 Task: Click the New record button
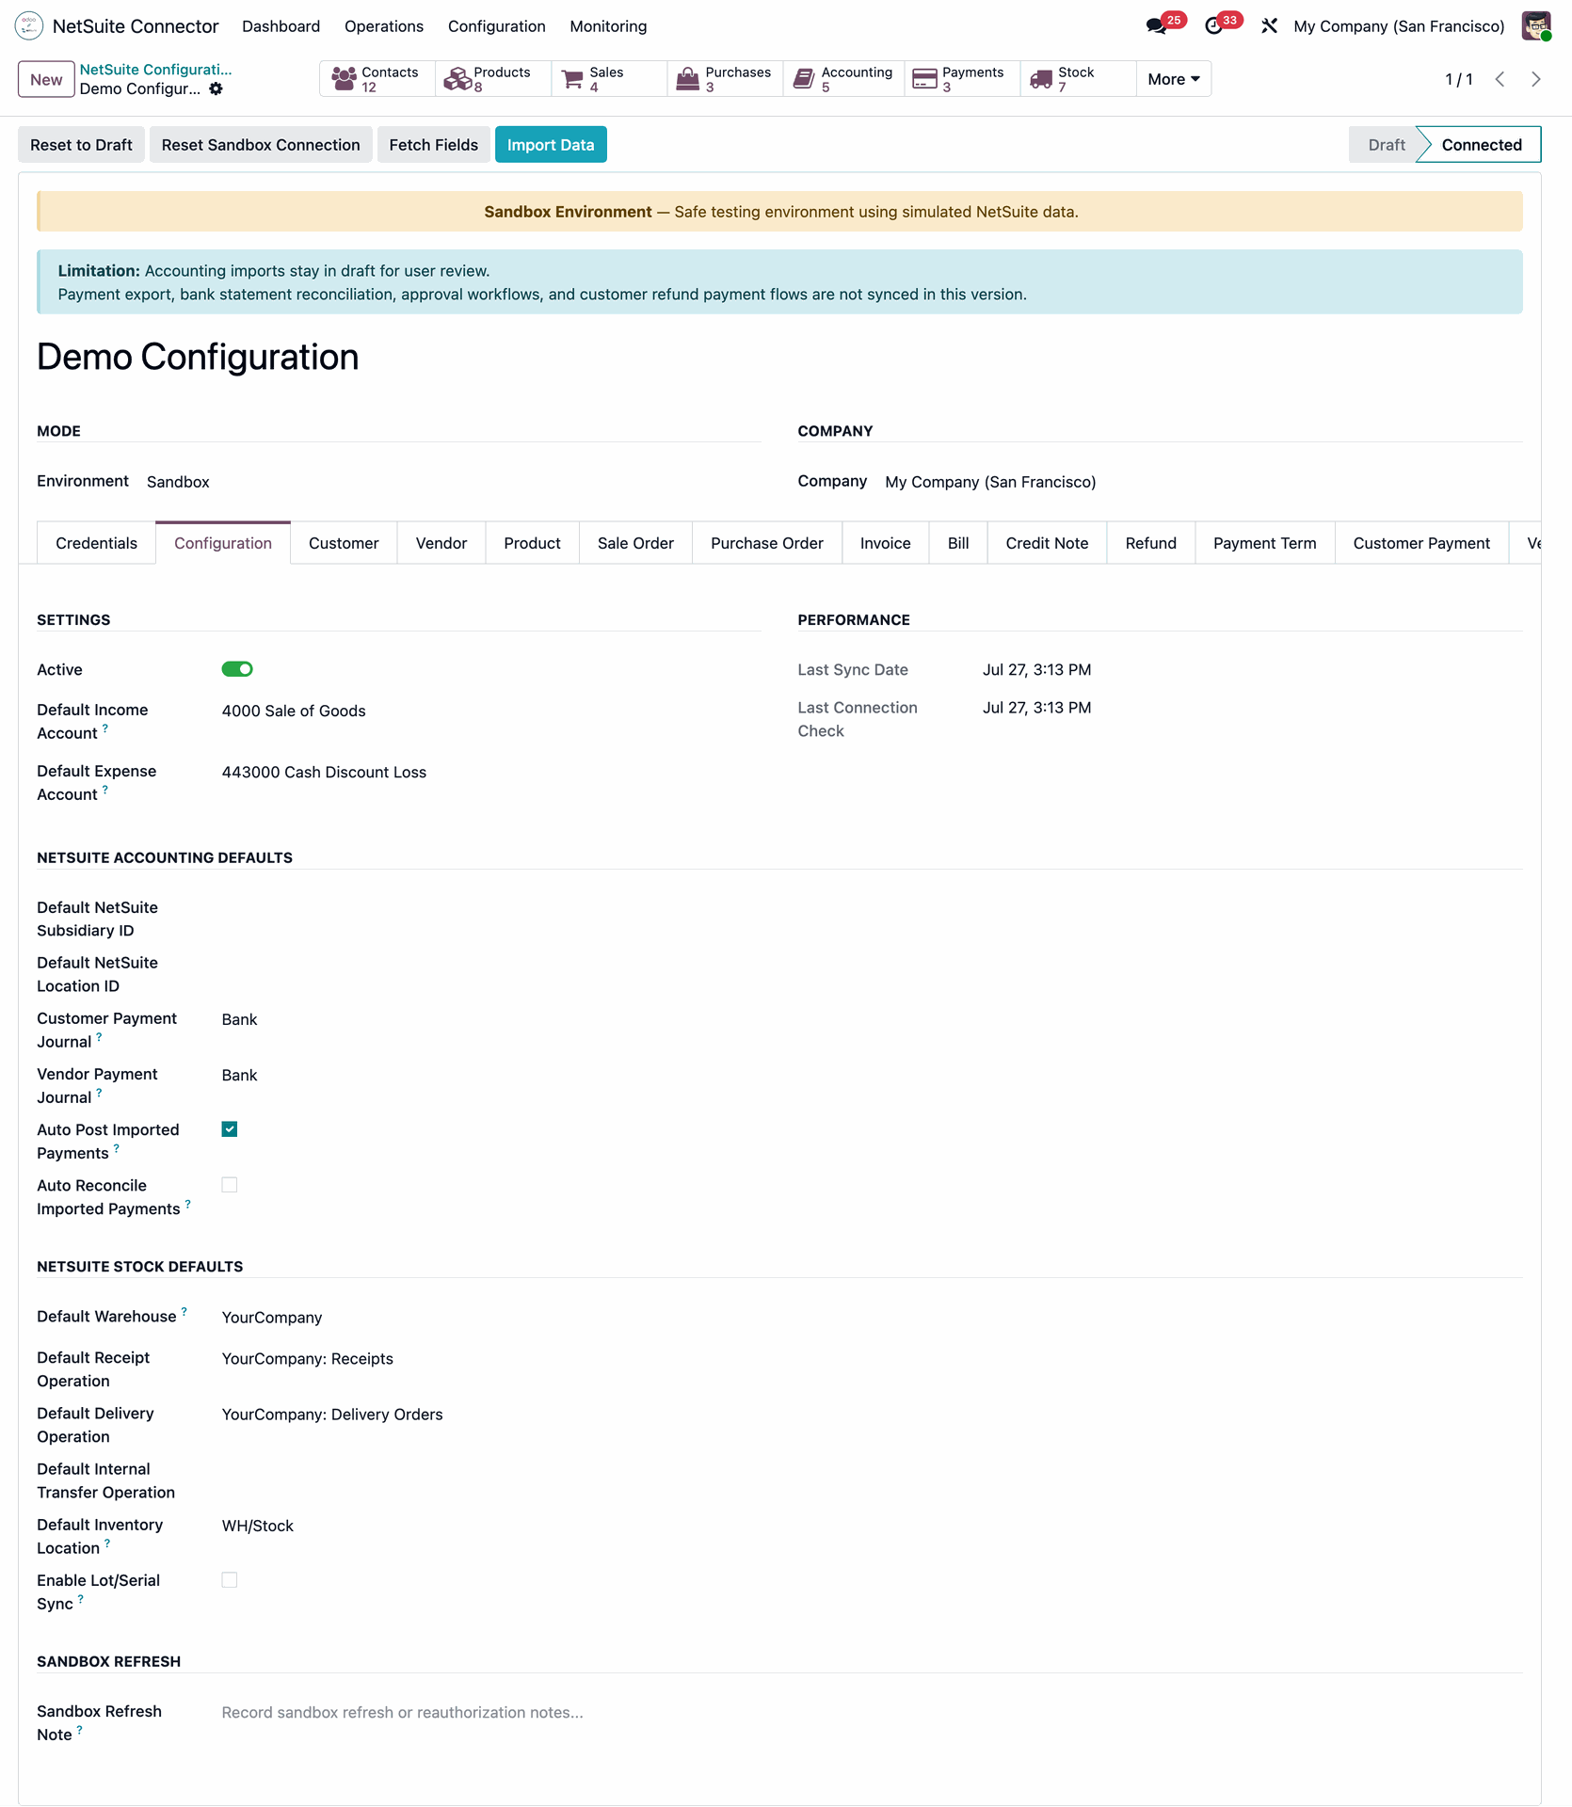coord(46,79)
